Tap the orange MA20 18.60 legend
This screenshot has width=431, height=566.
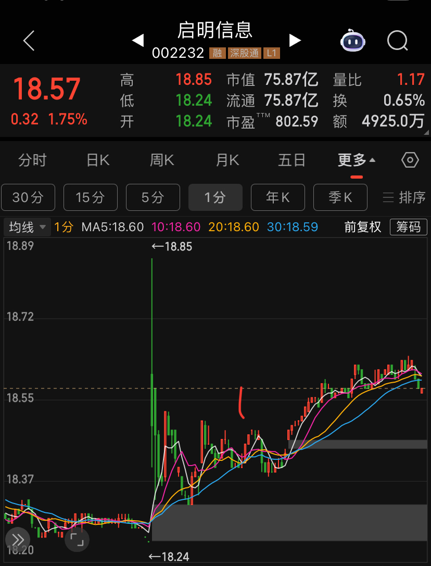(x=234, y=227)
